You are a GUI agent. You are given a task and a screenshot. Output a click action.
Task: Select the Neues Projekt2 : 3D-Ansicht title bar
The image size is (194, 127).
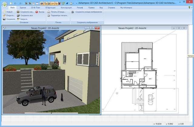tap(45, 28)
